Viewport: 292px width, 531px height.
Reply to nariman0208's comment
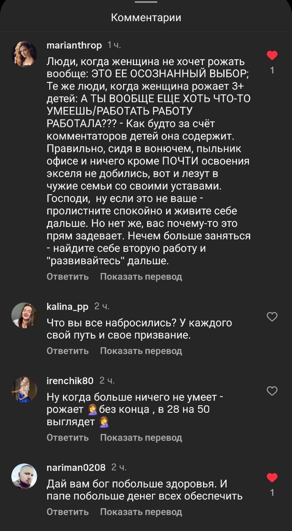[68, 512]
